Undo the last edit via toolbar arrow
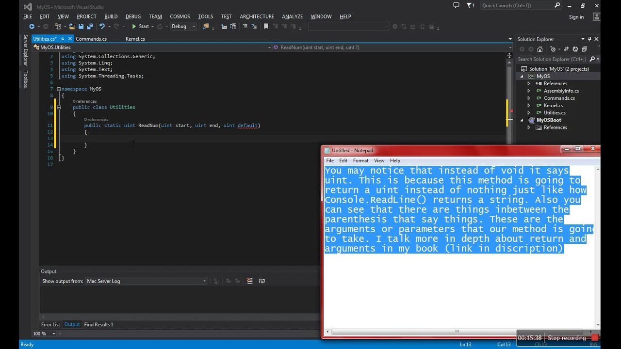The width and height of the screenshot is (621, 349). tap(102, 26)
